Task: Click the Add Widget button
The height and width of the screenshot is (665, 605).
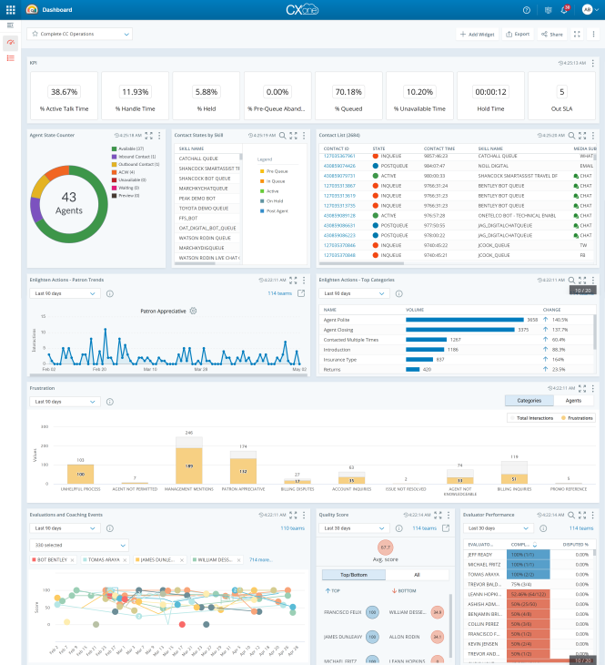Action: click(477, 34)
